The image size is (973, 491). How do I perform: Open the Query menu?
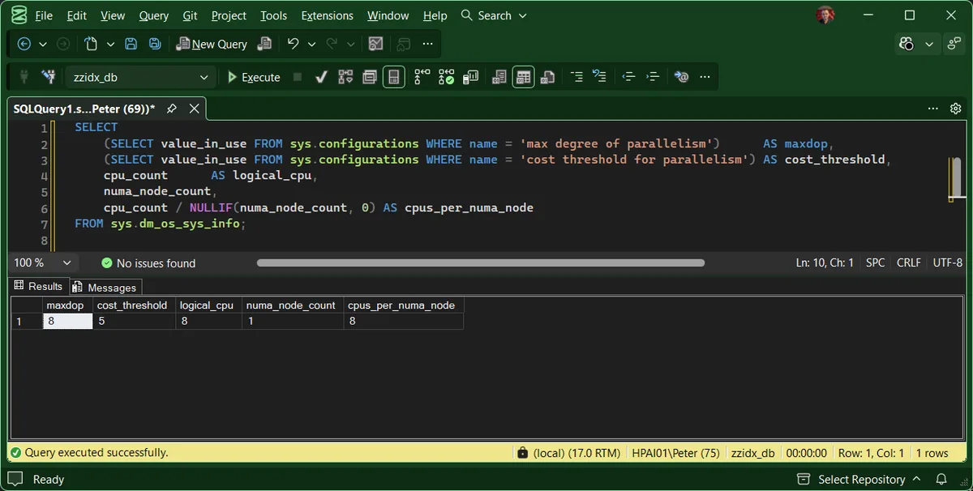[x=153, y=15]
